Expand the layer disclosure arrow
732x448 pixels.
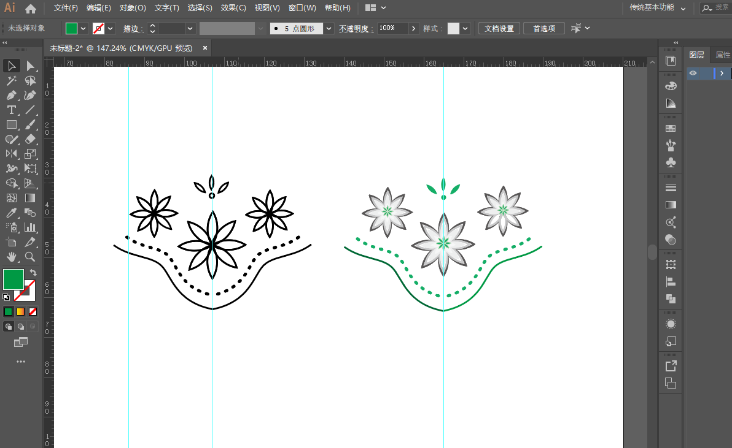722,74
